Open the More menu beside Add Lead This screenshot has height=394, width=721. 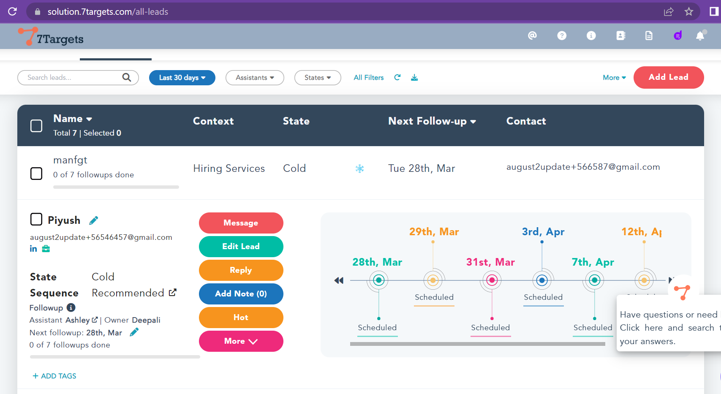click(x=614, y=78)
